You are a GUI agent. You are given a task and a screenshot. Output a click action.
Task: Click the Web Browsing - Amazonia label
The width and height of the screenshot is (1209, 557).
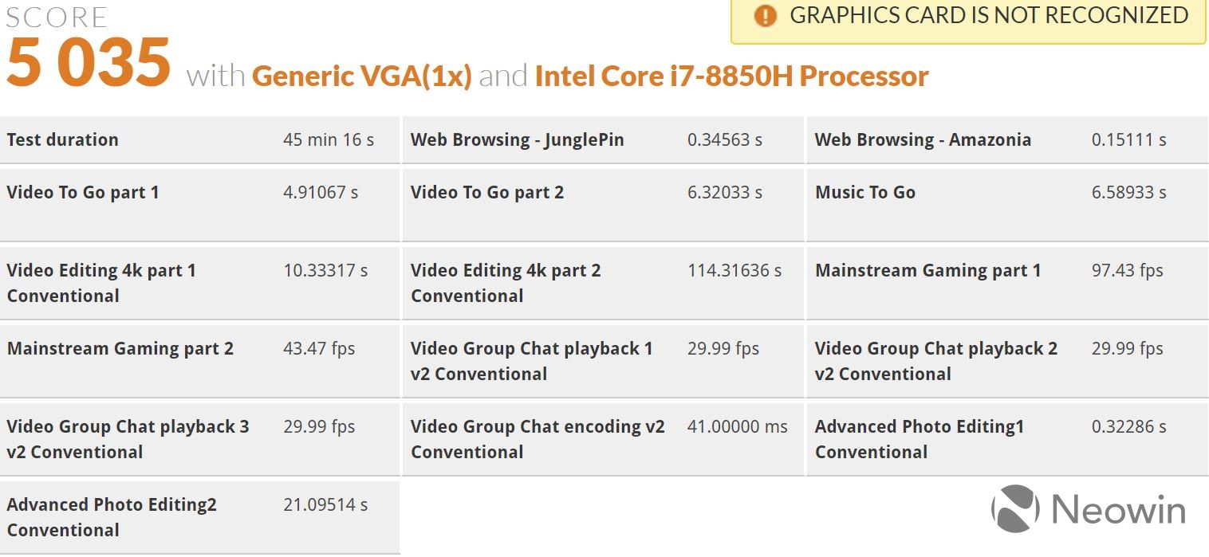(923, 140)
